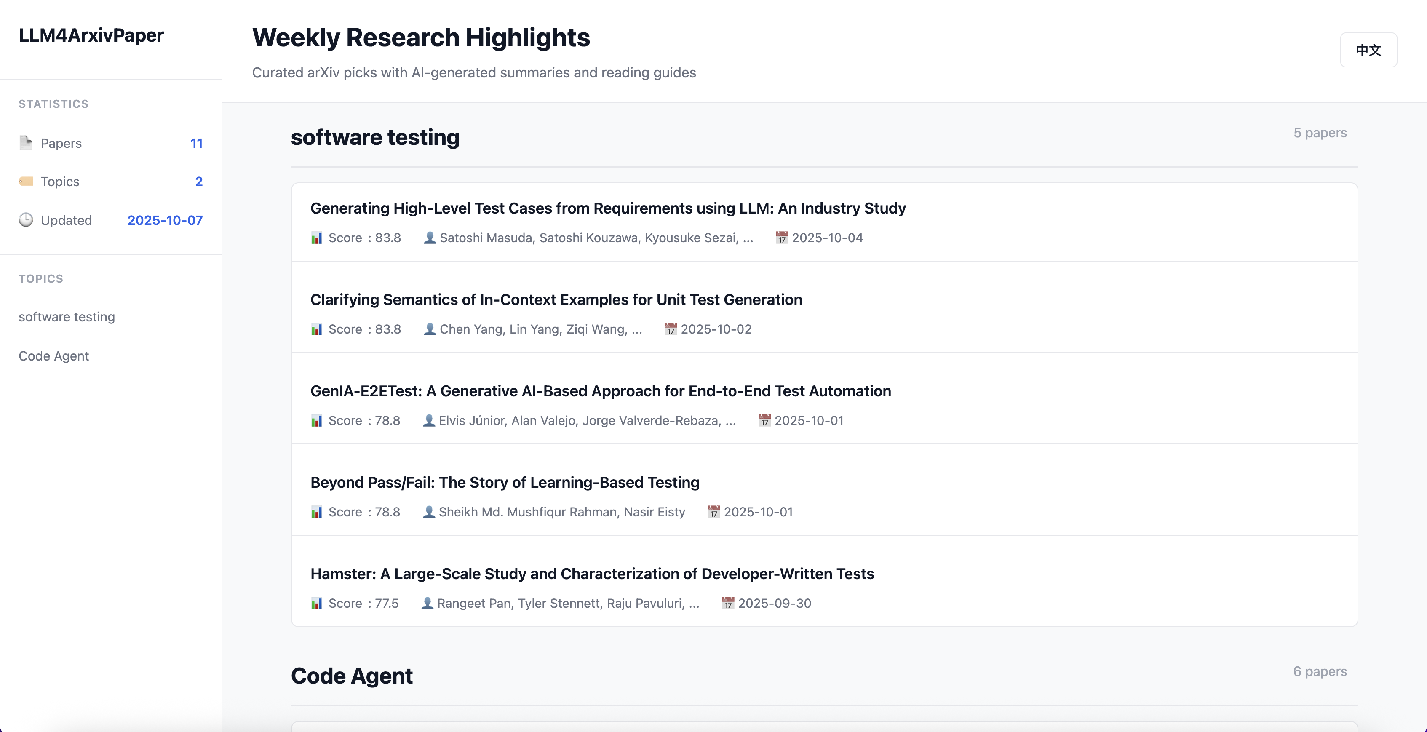The width and height of the screenshot is (1427, 732).
Task: Click author icon next to Sheikh Md. Mushfiqur
Action: (429, 512)
